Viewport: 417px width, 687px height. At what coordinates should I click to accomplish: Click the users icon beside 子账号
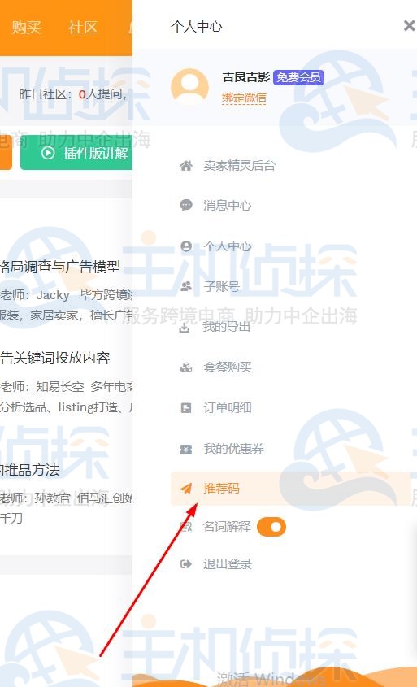pyautogui.click(x=186, y=286)
